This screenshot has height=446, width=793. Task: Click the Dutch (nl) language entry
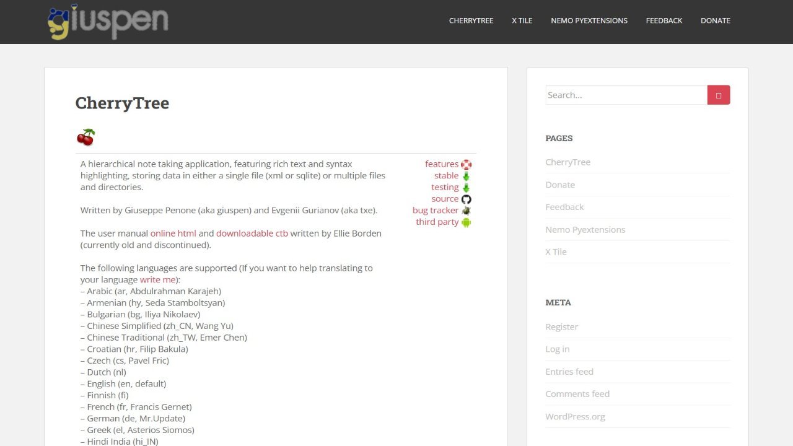[103, 372]
